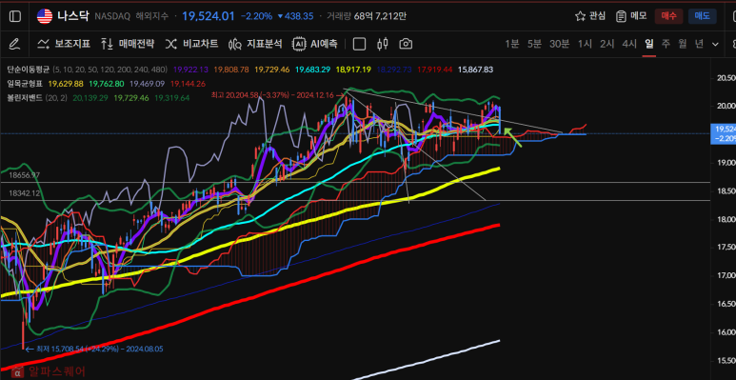
Task: Click the moving average value 18,917.19
Action: click(x=353, y=70)
